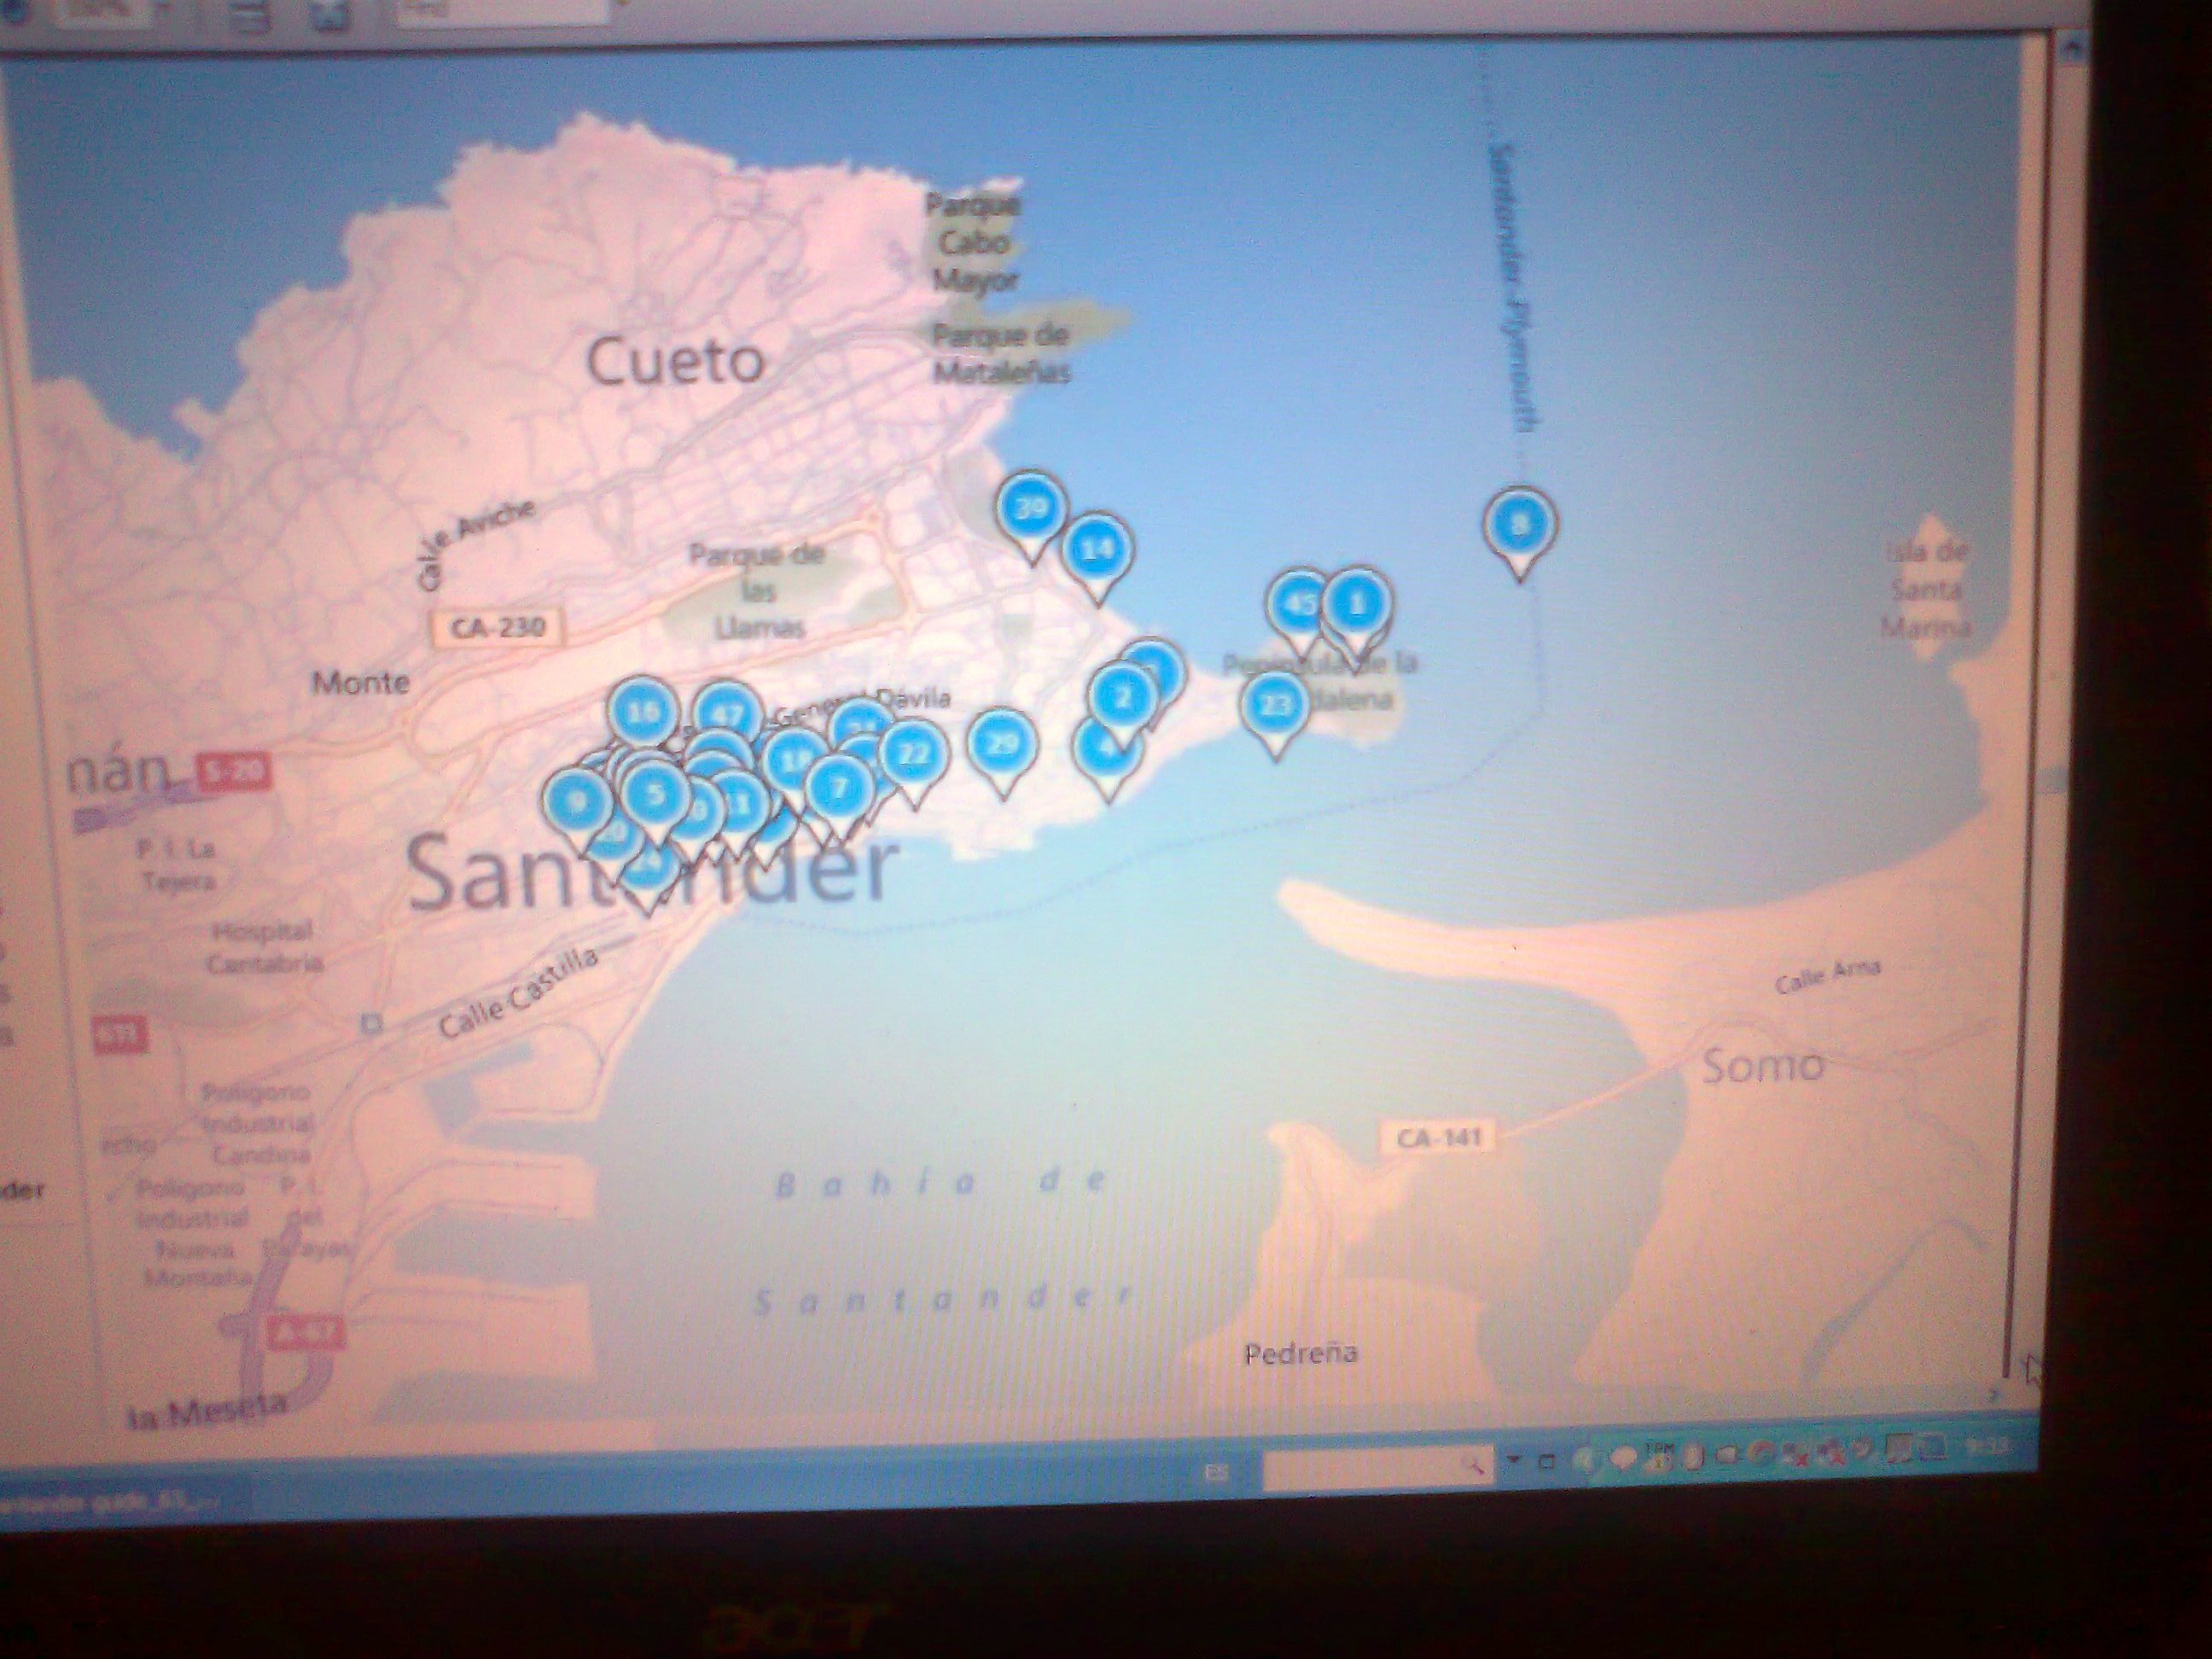Click the ES language indicator
The image size is (2212, 1659).
pyautogui.click(x=1217, y=1473)
